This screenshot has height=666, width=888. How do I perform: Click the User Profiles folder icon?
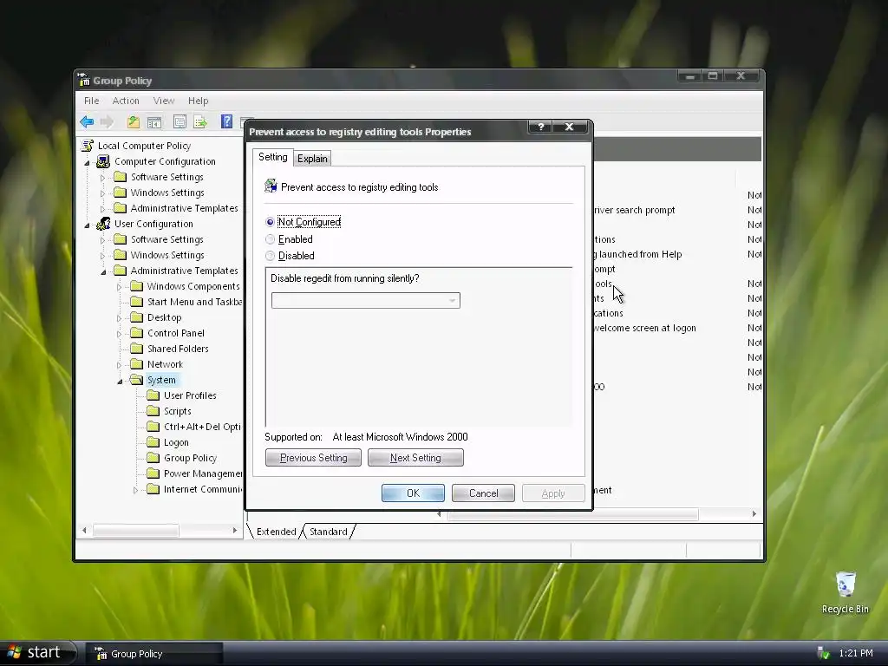point(153,395)
